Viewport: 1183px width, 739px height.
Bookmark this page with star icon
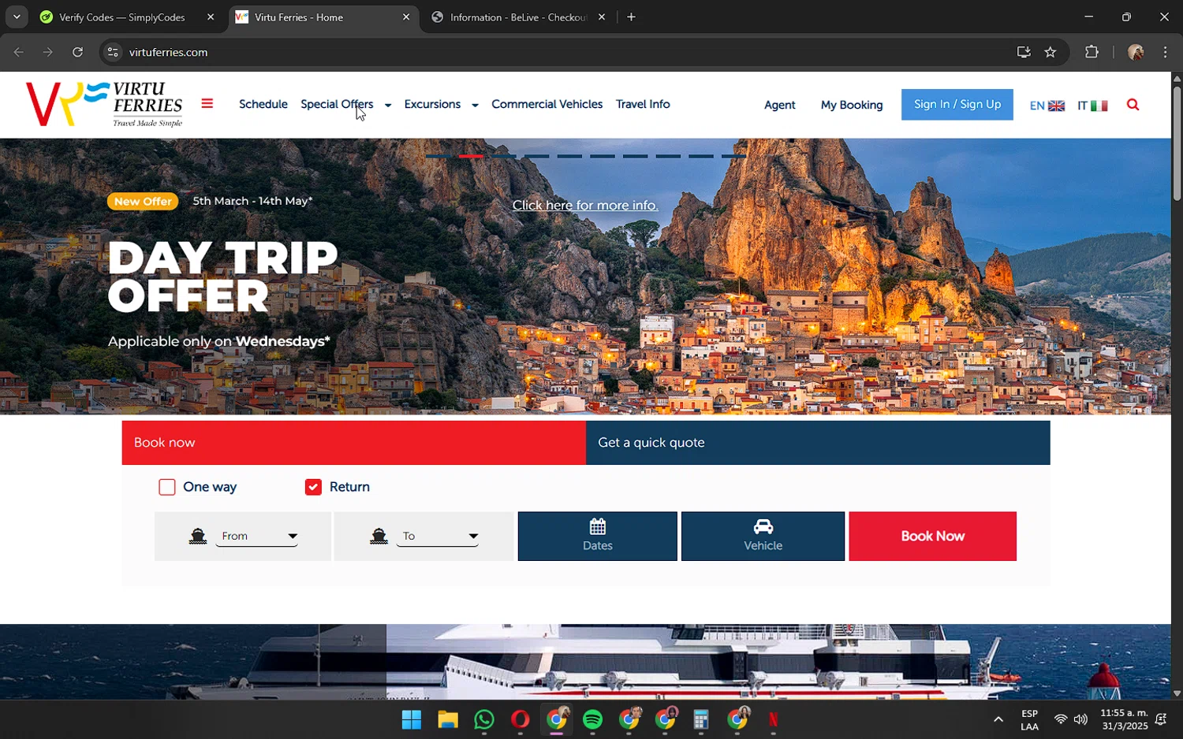pos(1050,52)
